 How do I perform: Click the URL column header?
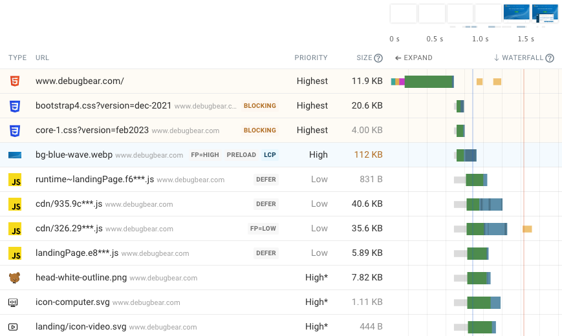(42, 58)
